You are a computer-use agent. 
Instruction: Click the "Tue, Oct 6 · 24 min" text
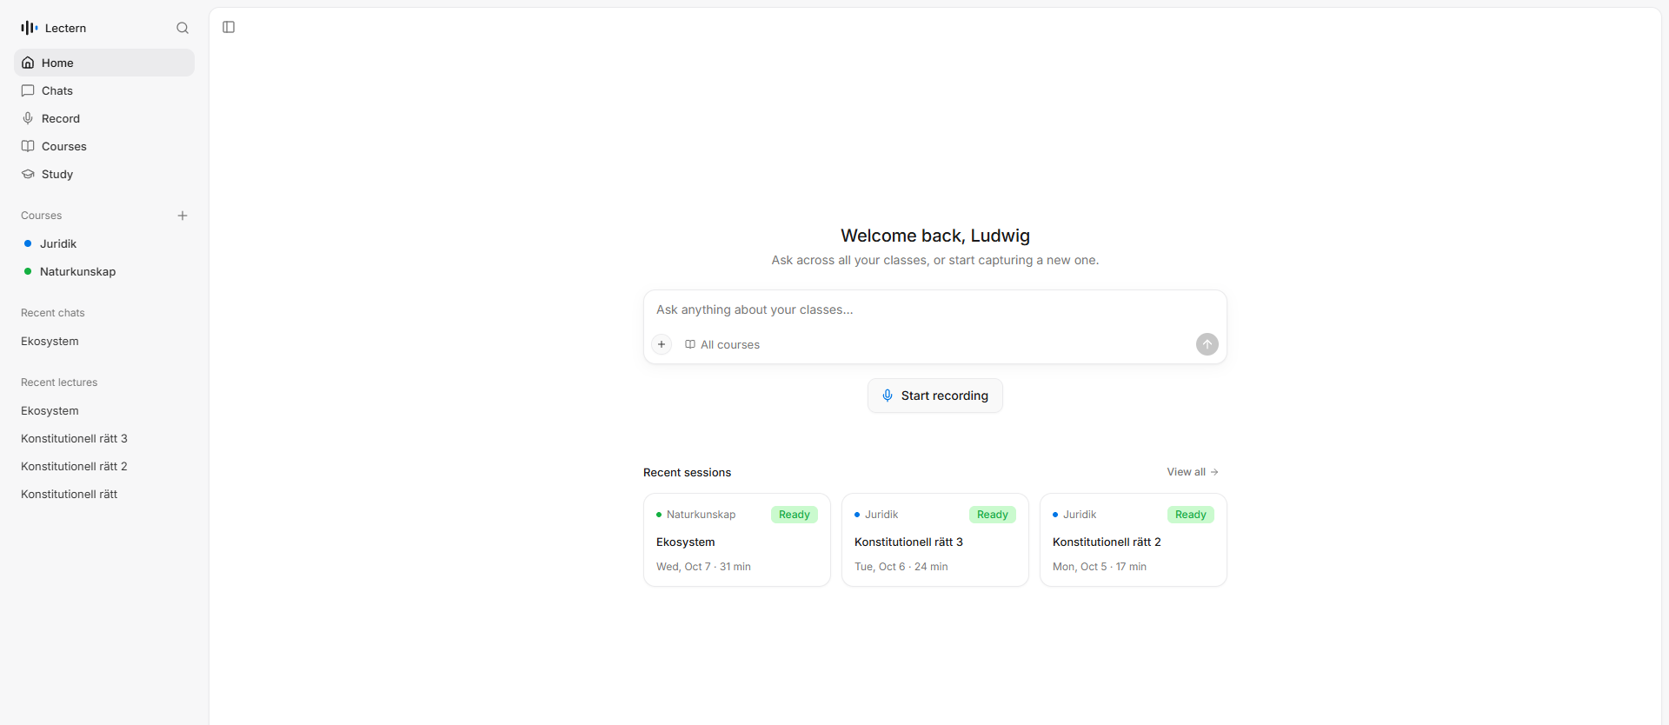click(x=901, y=567)
